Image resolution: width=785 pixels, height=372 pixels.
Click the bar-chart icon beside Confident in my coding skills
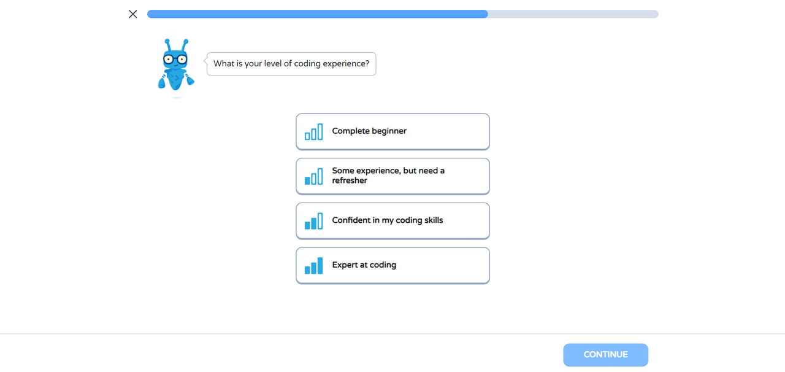(x=313, y=221)
